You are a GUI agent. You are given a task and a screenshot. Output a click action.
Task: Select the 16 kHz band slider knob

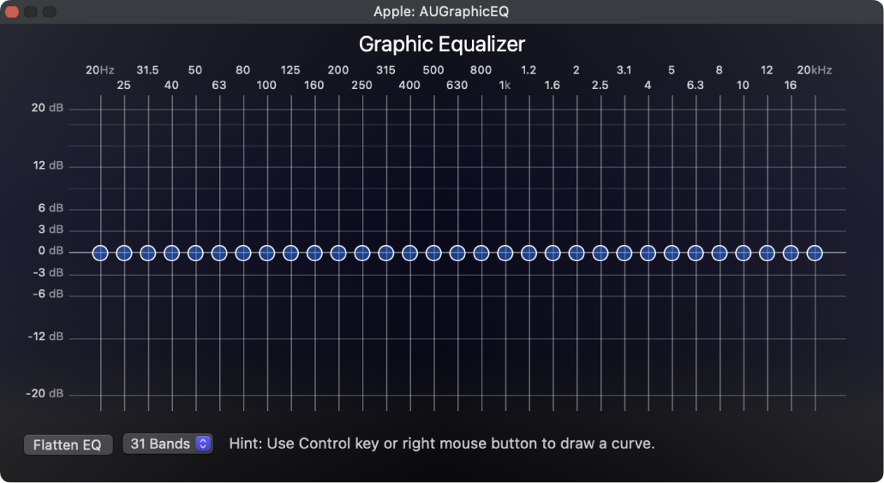point(791,253)
